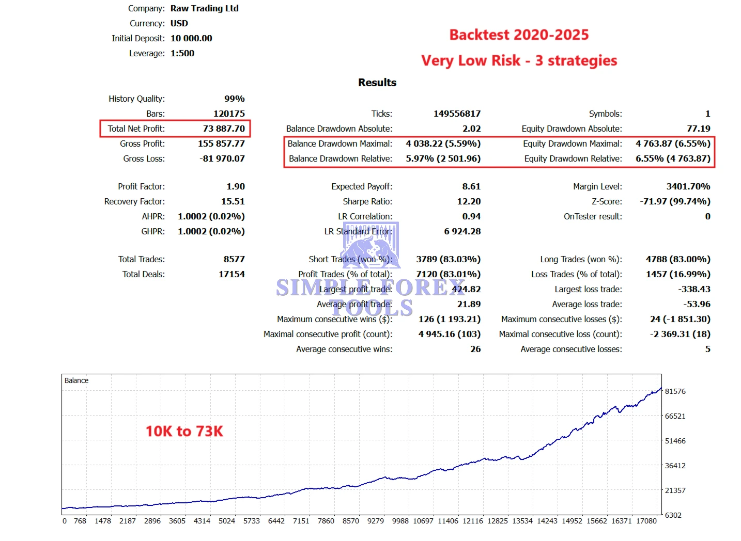
Task: Click the 17080 label on the chart x-axis
Action: pos(646,521)
